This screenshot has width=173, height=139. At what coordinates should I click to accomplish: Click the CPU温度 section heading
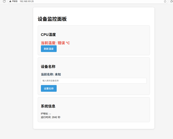(48, 34)
